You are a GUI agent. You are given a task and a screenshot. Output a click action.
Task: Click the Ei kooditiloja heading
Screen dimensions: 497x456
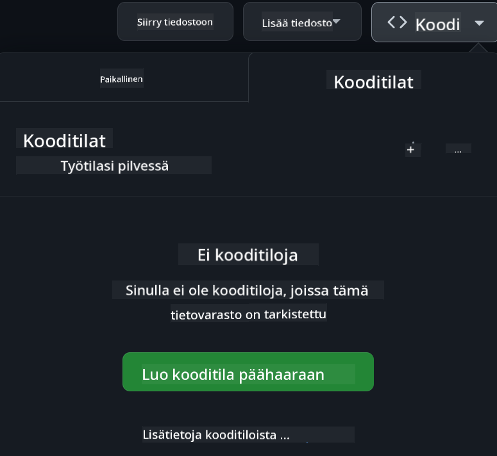tap(248, 255)
